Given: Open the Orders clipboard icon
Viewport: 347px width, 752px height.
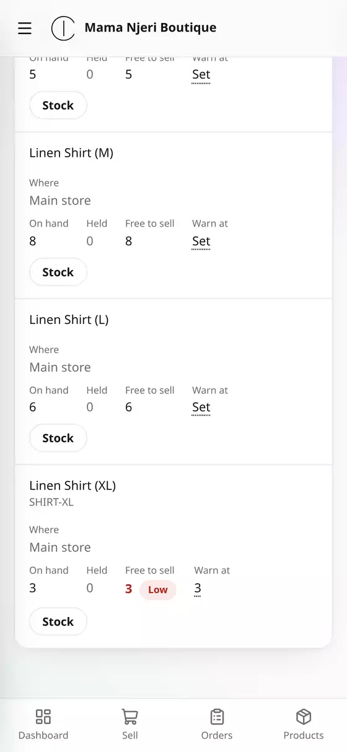Looking at the screenshot, I should [217, 717].
